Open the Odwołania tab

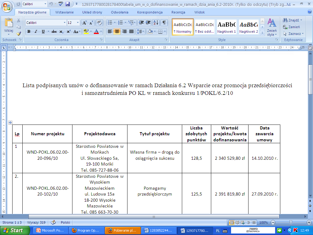coord(120,12)
